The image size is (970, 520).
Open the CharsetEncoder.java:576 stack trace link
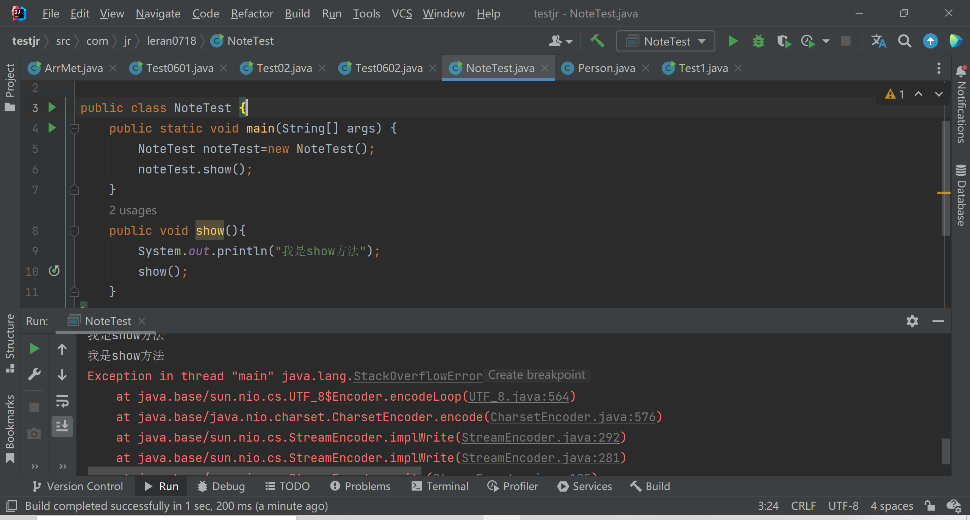(x=573, y=417)
